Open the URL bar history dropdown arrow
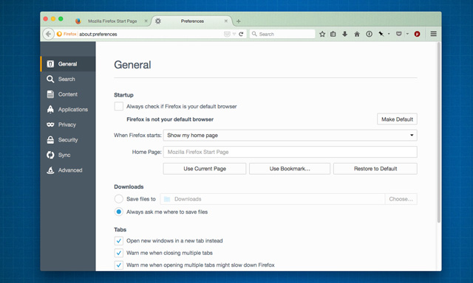This screenshot has height=283, width=473. click(x=234, y=34)
